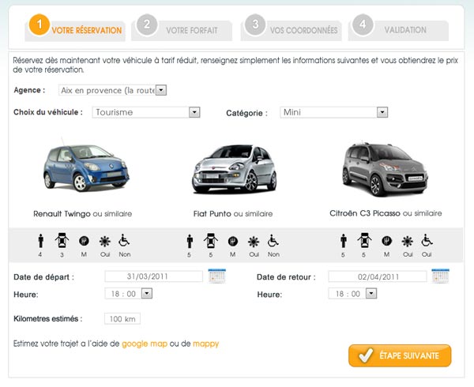Select the Citroën C3 Picasso car image
This screenshot has width=474, height=387.
pos(385,169)
